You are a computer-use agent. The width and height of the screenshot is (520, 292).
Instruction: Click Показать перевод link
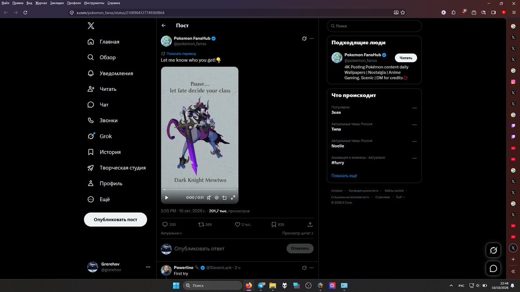pos(181,54)
